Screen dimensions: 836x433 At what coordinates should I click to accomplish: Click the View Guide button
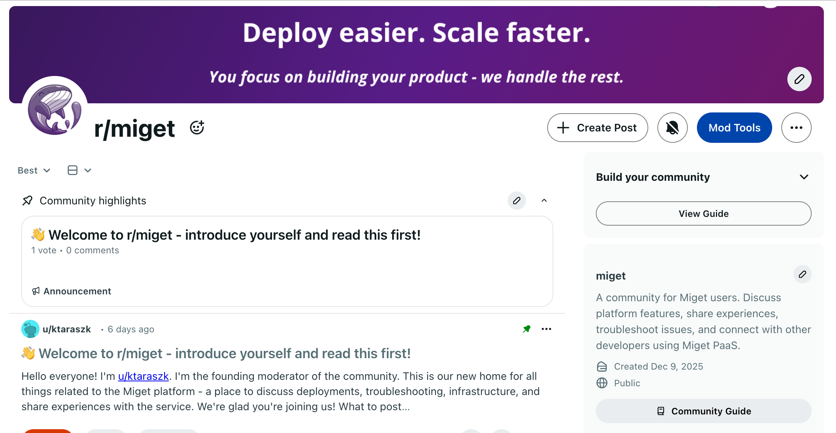pyautogui.click(x=703, y=213)
